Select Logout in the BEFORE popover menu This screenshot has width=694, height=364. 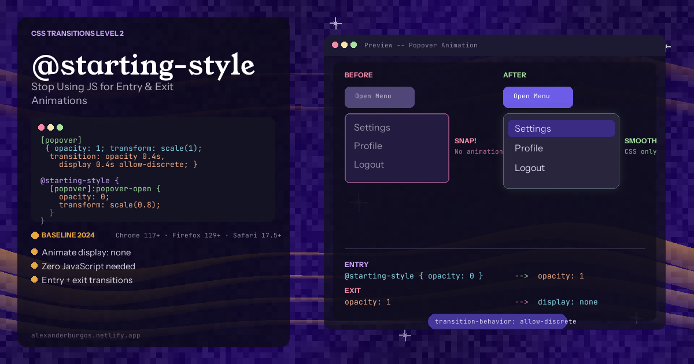coord(369,165)
